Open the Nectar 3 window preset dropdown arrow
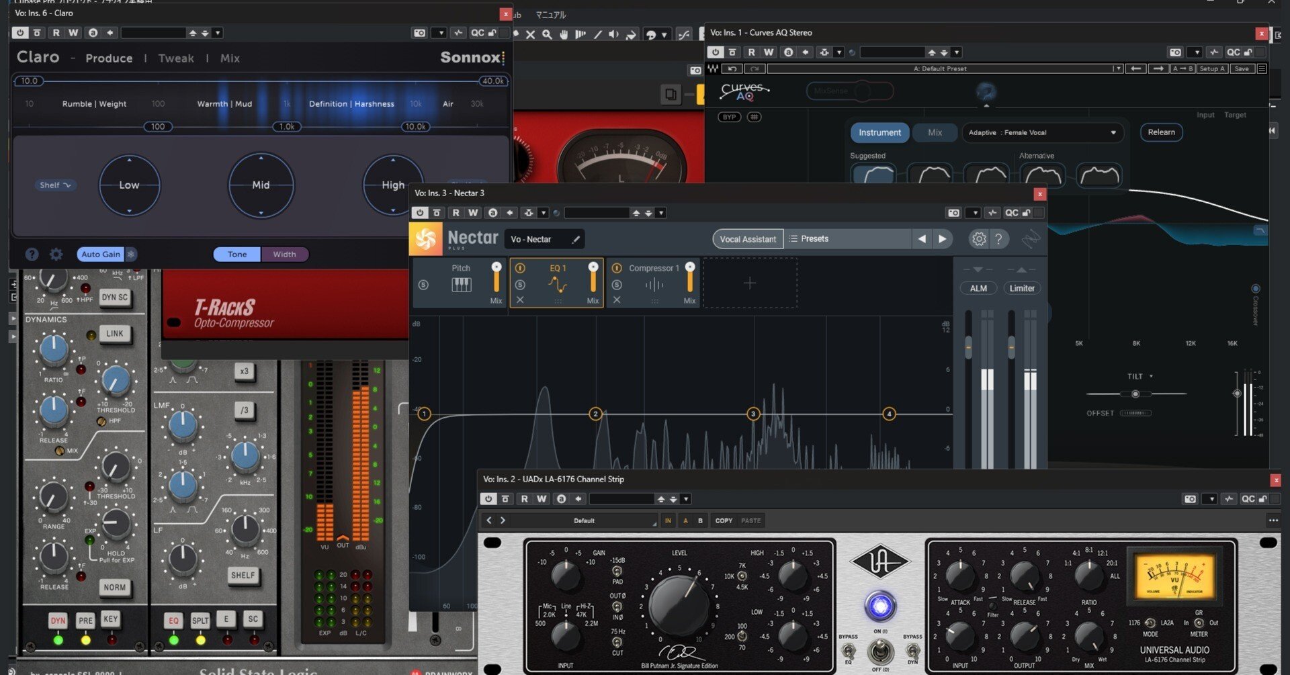The height and width of the screenshot is (675, 1290). point(661,213)
